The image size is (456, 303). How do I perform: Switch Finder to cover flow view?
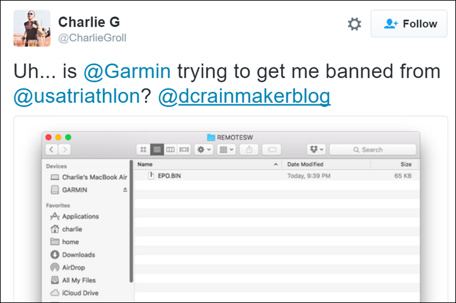tap(184, 150)
